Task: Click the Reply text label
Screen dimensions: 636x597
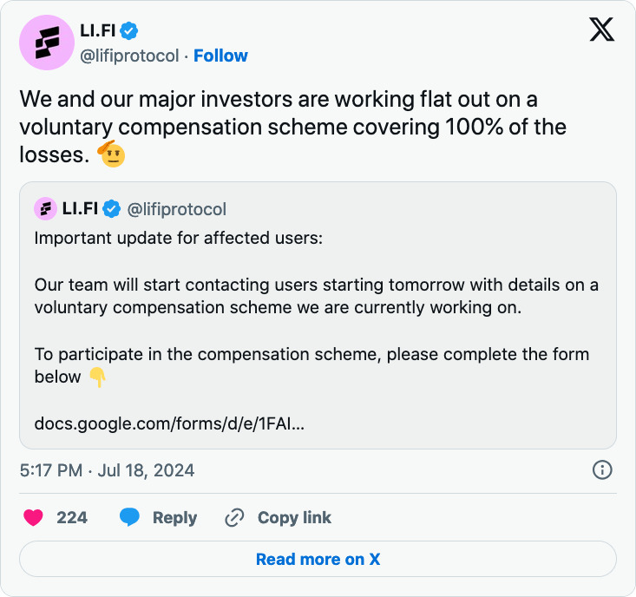Action: (x=174, y=518)
